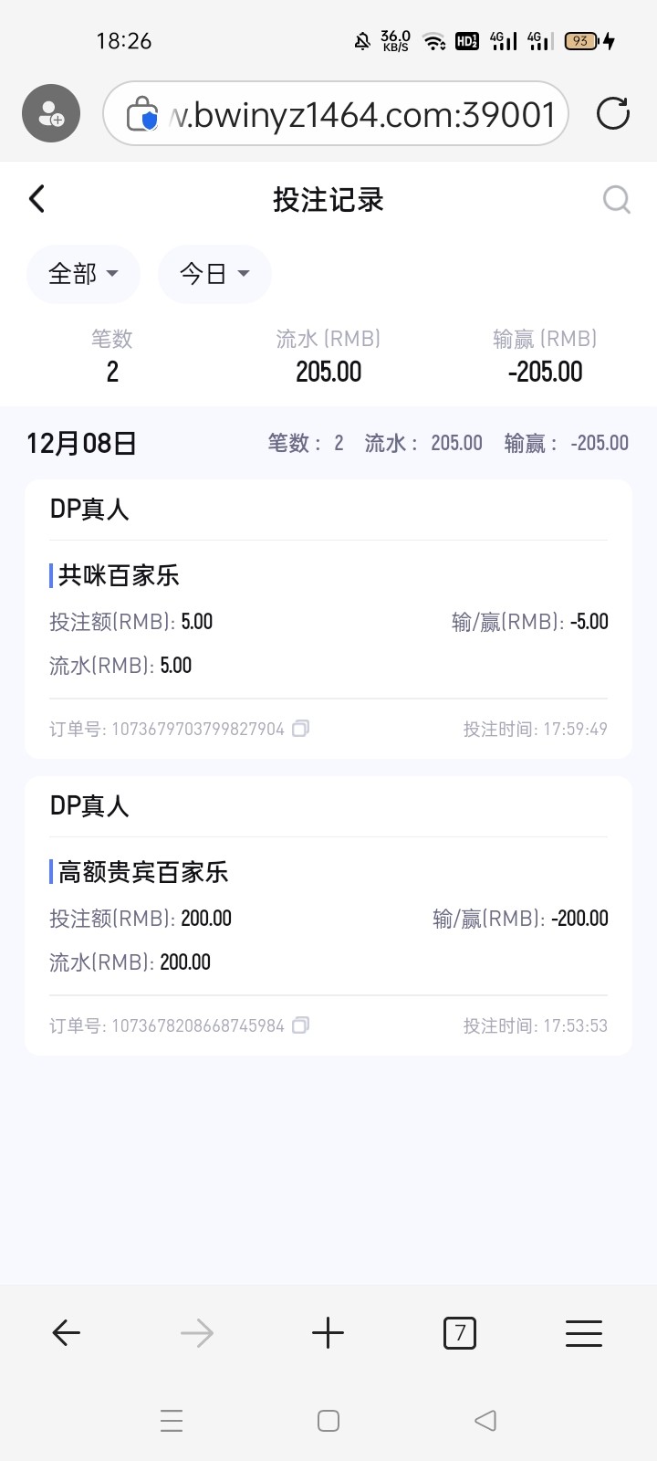Tap the site security shield icon
This screenshot has width=657, height=1461.
click(x=142, y=115)
